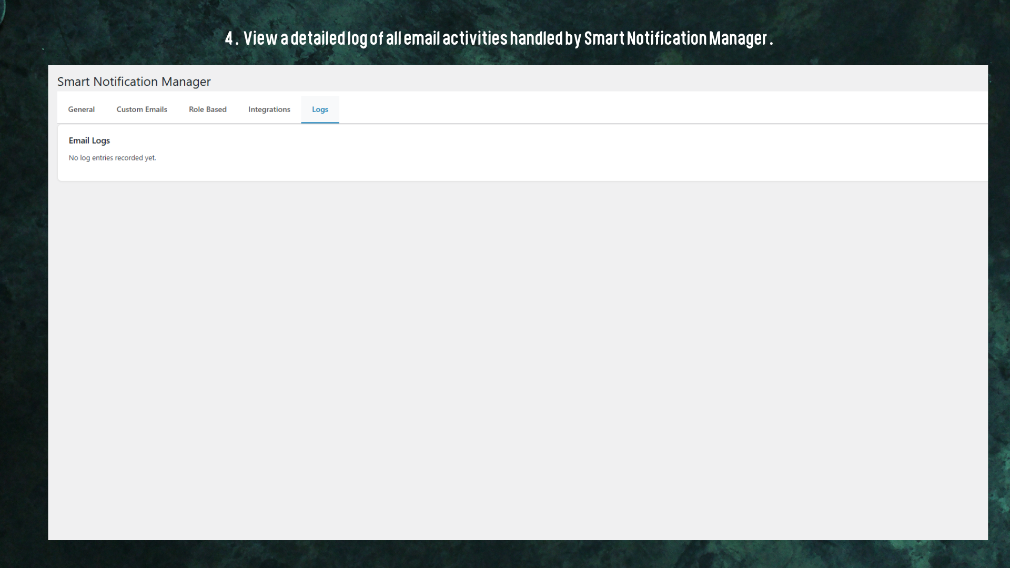The width and height of the screenshot is (1010, 568).
Task: Click the plugin settings header region
Action: coord(368,82)
